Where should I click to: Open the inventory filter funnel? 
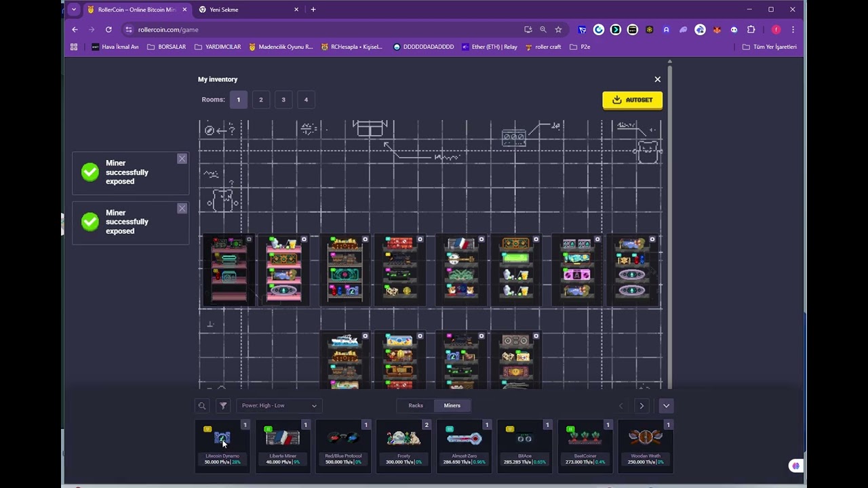pyautogui.click(x=223, y=405)
